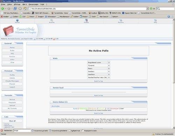Open the Aller à menu
This screenshot has height=136, width=175.
(24, 5)
